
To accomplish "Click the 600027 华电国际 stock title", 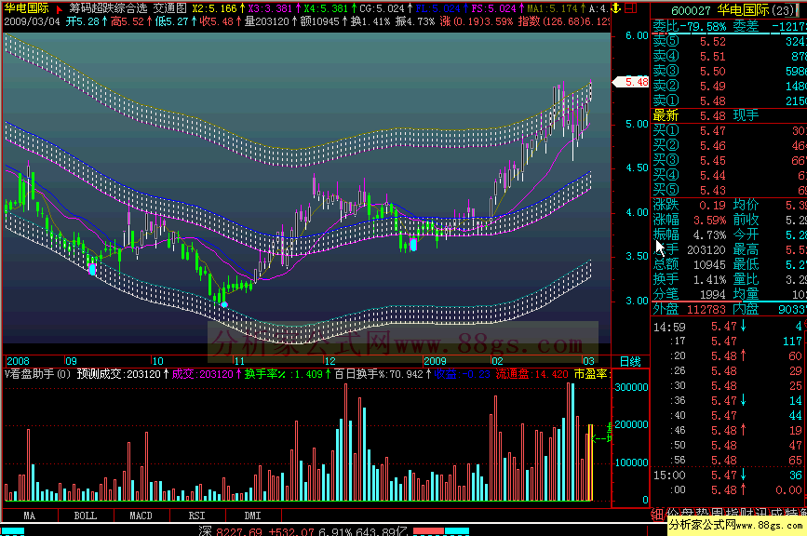I will (x=733, y=10).
